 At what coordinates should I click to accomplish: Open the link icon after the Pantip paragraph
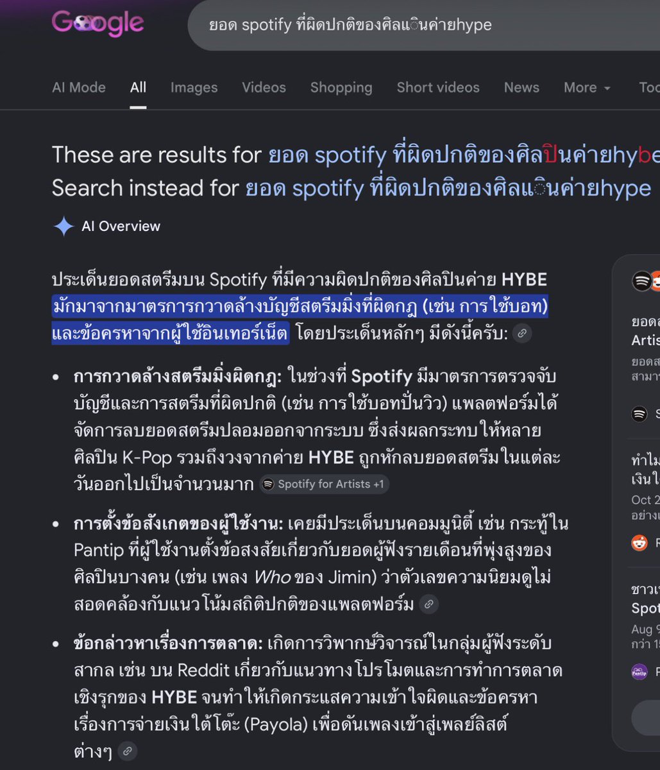pyautogui.click(x=428, y=603)
